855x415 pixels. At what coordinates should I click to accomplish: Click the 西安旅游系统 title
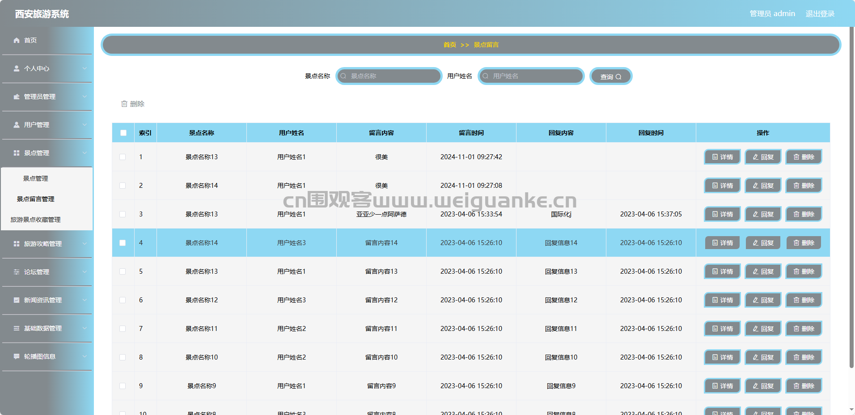tap(42, 14)
